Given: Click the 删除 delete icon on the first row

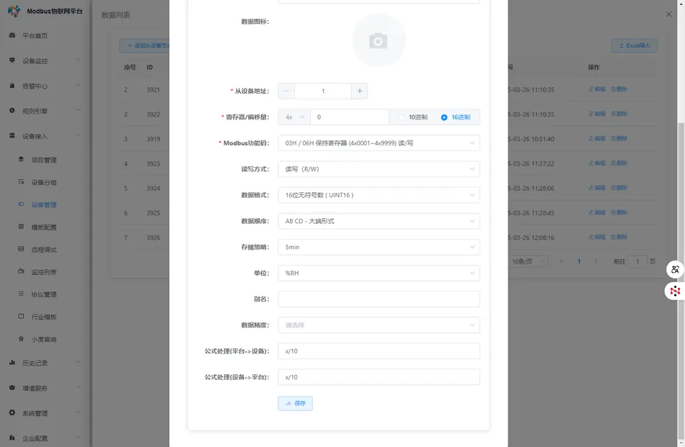Looking at the screenshot, I should click(x=621, y=89).
